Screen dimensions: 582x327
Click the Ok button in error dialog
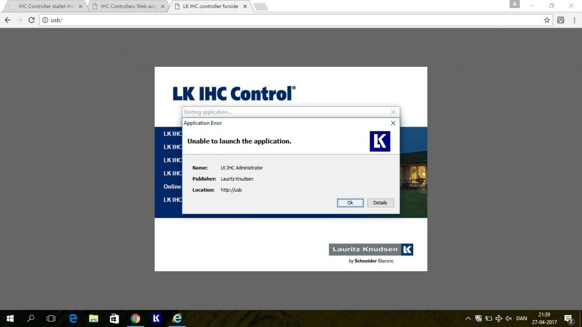tap(350, 203)
